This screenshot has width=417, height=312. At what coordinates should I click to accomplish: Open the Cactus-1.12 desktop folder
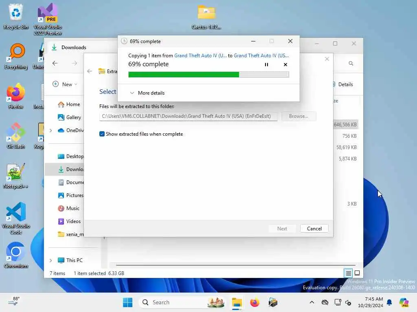pyautogui.click(x=206, y=16)
